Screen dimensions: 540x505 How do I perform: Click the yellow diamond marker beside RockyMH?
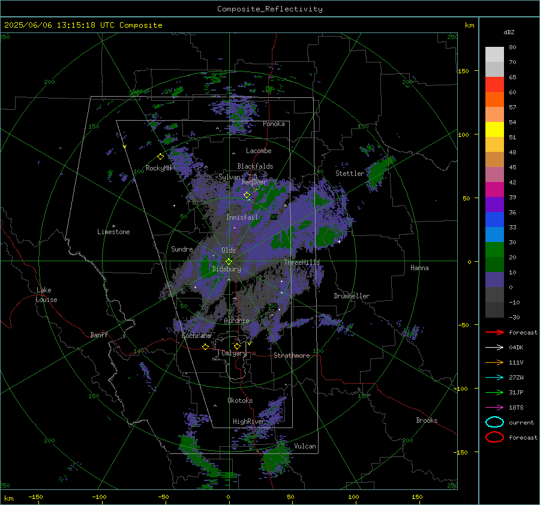tap(160, 157)
